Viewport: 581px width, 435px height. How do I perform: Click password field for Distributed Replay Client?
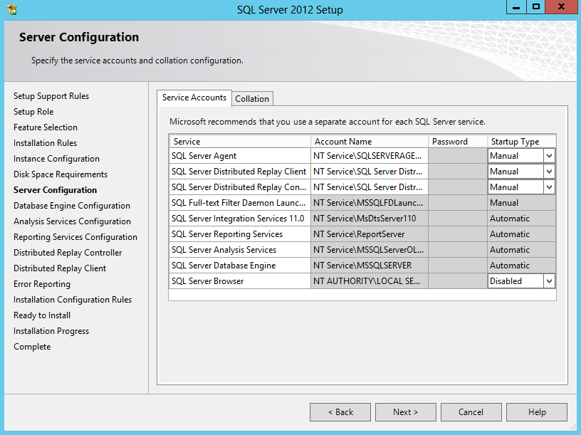[x=458, y=172]
